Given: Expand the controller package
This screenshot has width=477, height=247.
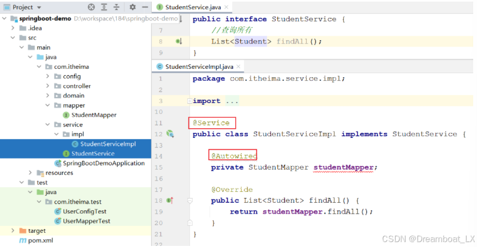Looking at the screenshot, I should pos(48,86).
